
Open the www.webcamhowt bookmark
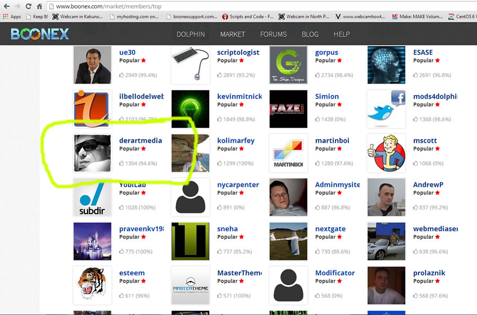tap(360, 16)
